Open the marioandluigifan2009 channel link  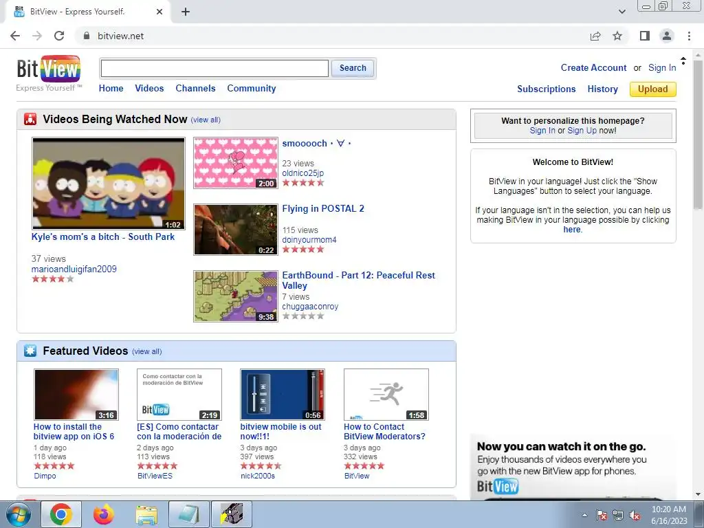[74, 269]
